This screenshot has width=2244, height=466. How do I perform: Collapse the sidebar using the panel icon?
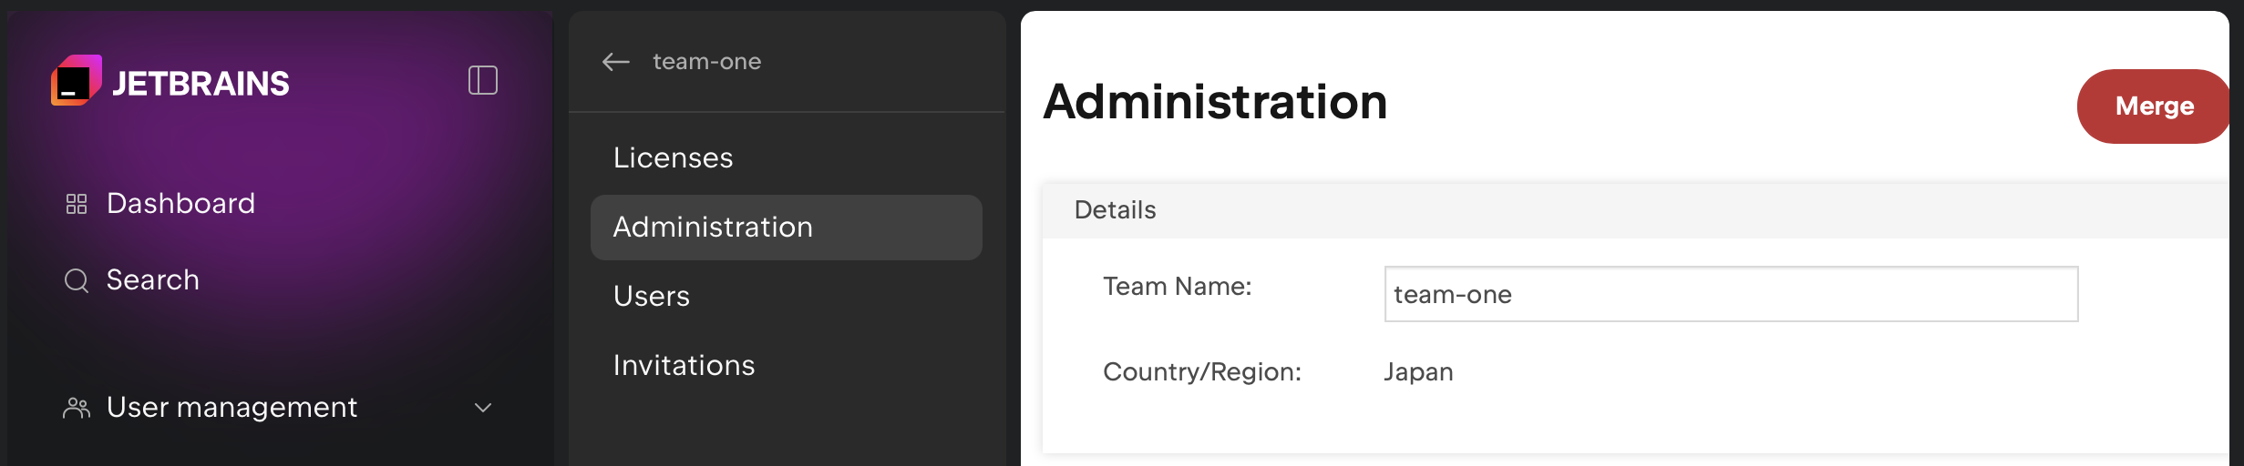click(482, 80)
